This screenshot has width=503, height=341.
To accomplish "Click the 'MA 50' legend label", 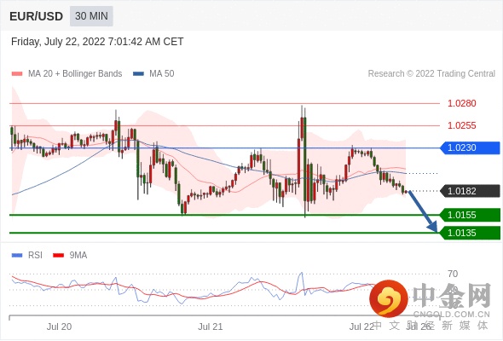I will (x=162, y=74).
